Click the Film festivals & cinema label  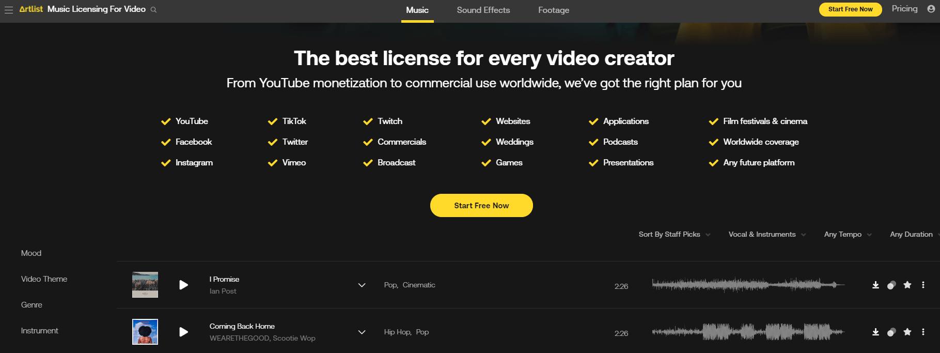pos(765,121)
